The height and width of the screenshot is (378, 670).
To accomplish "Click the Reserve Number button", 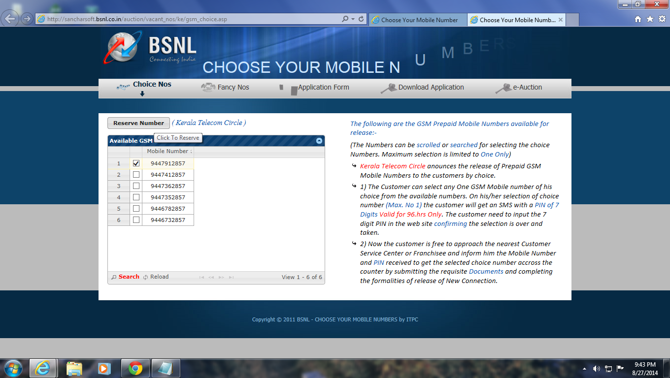I will 138,123.
